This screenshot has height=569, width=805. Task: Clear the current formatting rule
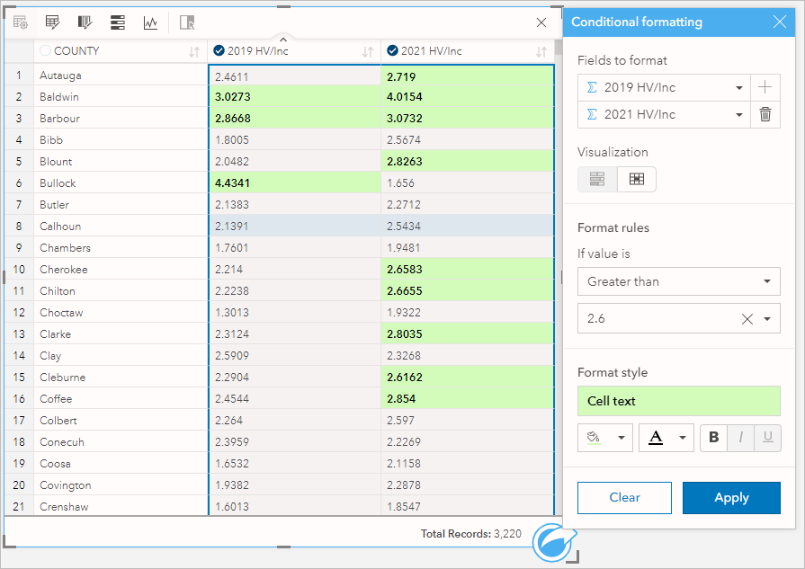(624, 497)
